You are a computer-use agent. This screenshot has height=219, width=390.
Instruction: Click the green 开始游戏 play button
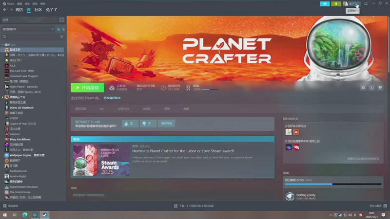(x=87, y=88)
